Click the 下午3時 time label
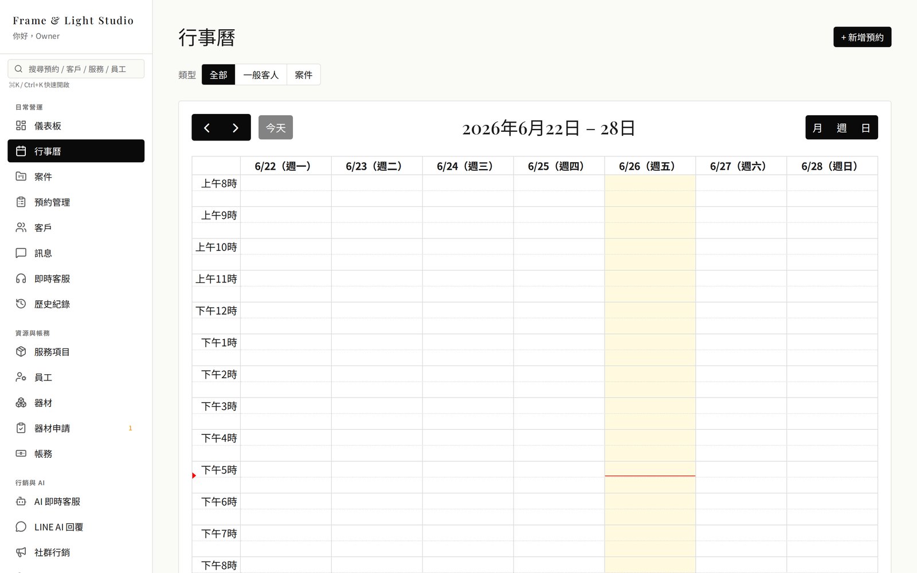917x573 pixels. [219, 406]
